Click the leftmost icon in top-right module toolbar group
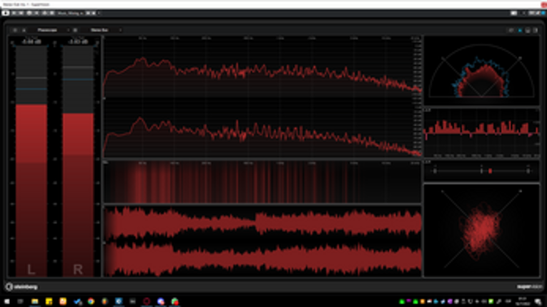 tap(511, 30)
